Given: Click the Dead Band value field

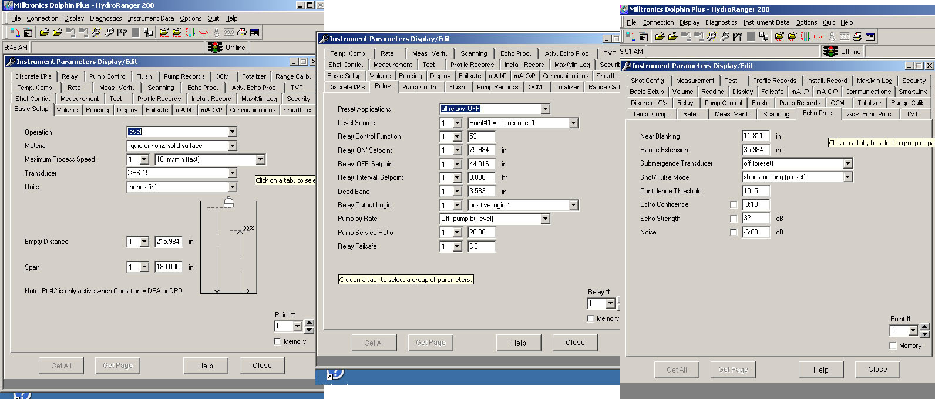Looking at the screenshot, I should 482,191.
